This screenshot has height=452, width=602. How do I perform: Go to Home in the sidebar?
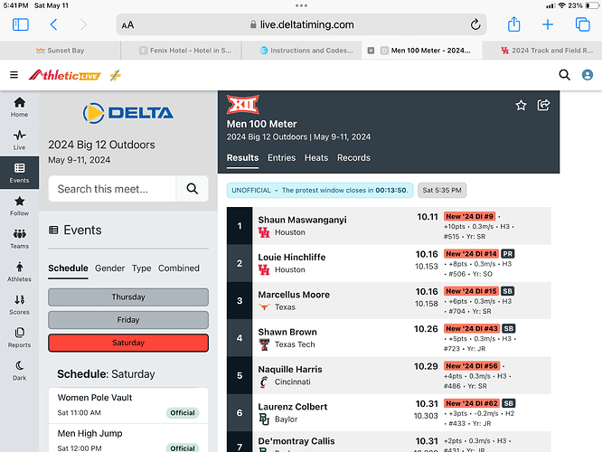click(x=19, y=108)
